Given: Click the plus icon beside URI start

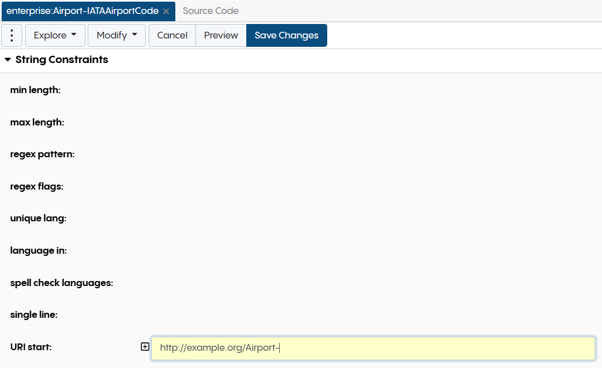Looking at the screenshot, I should (145, 347).
